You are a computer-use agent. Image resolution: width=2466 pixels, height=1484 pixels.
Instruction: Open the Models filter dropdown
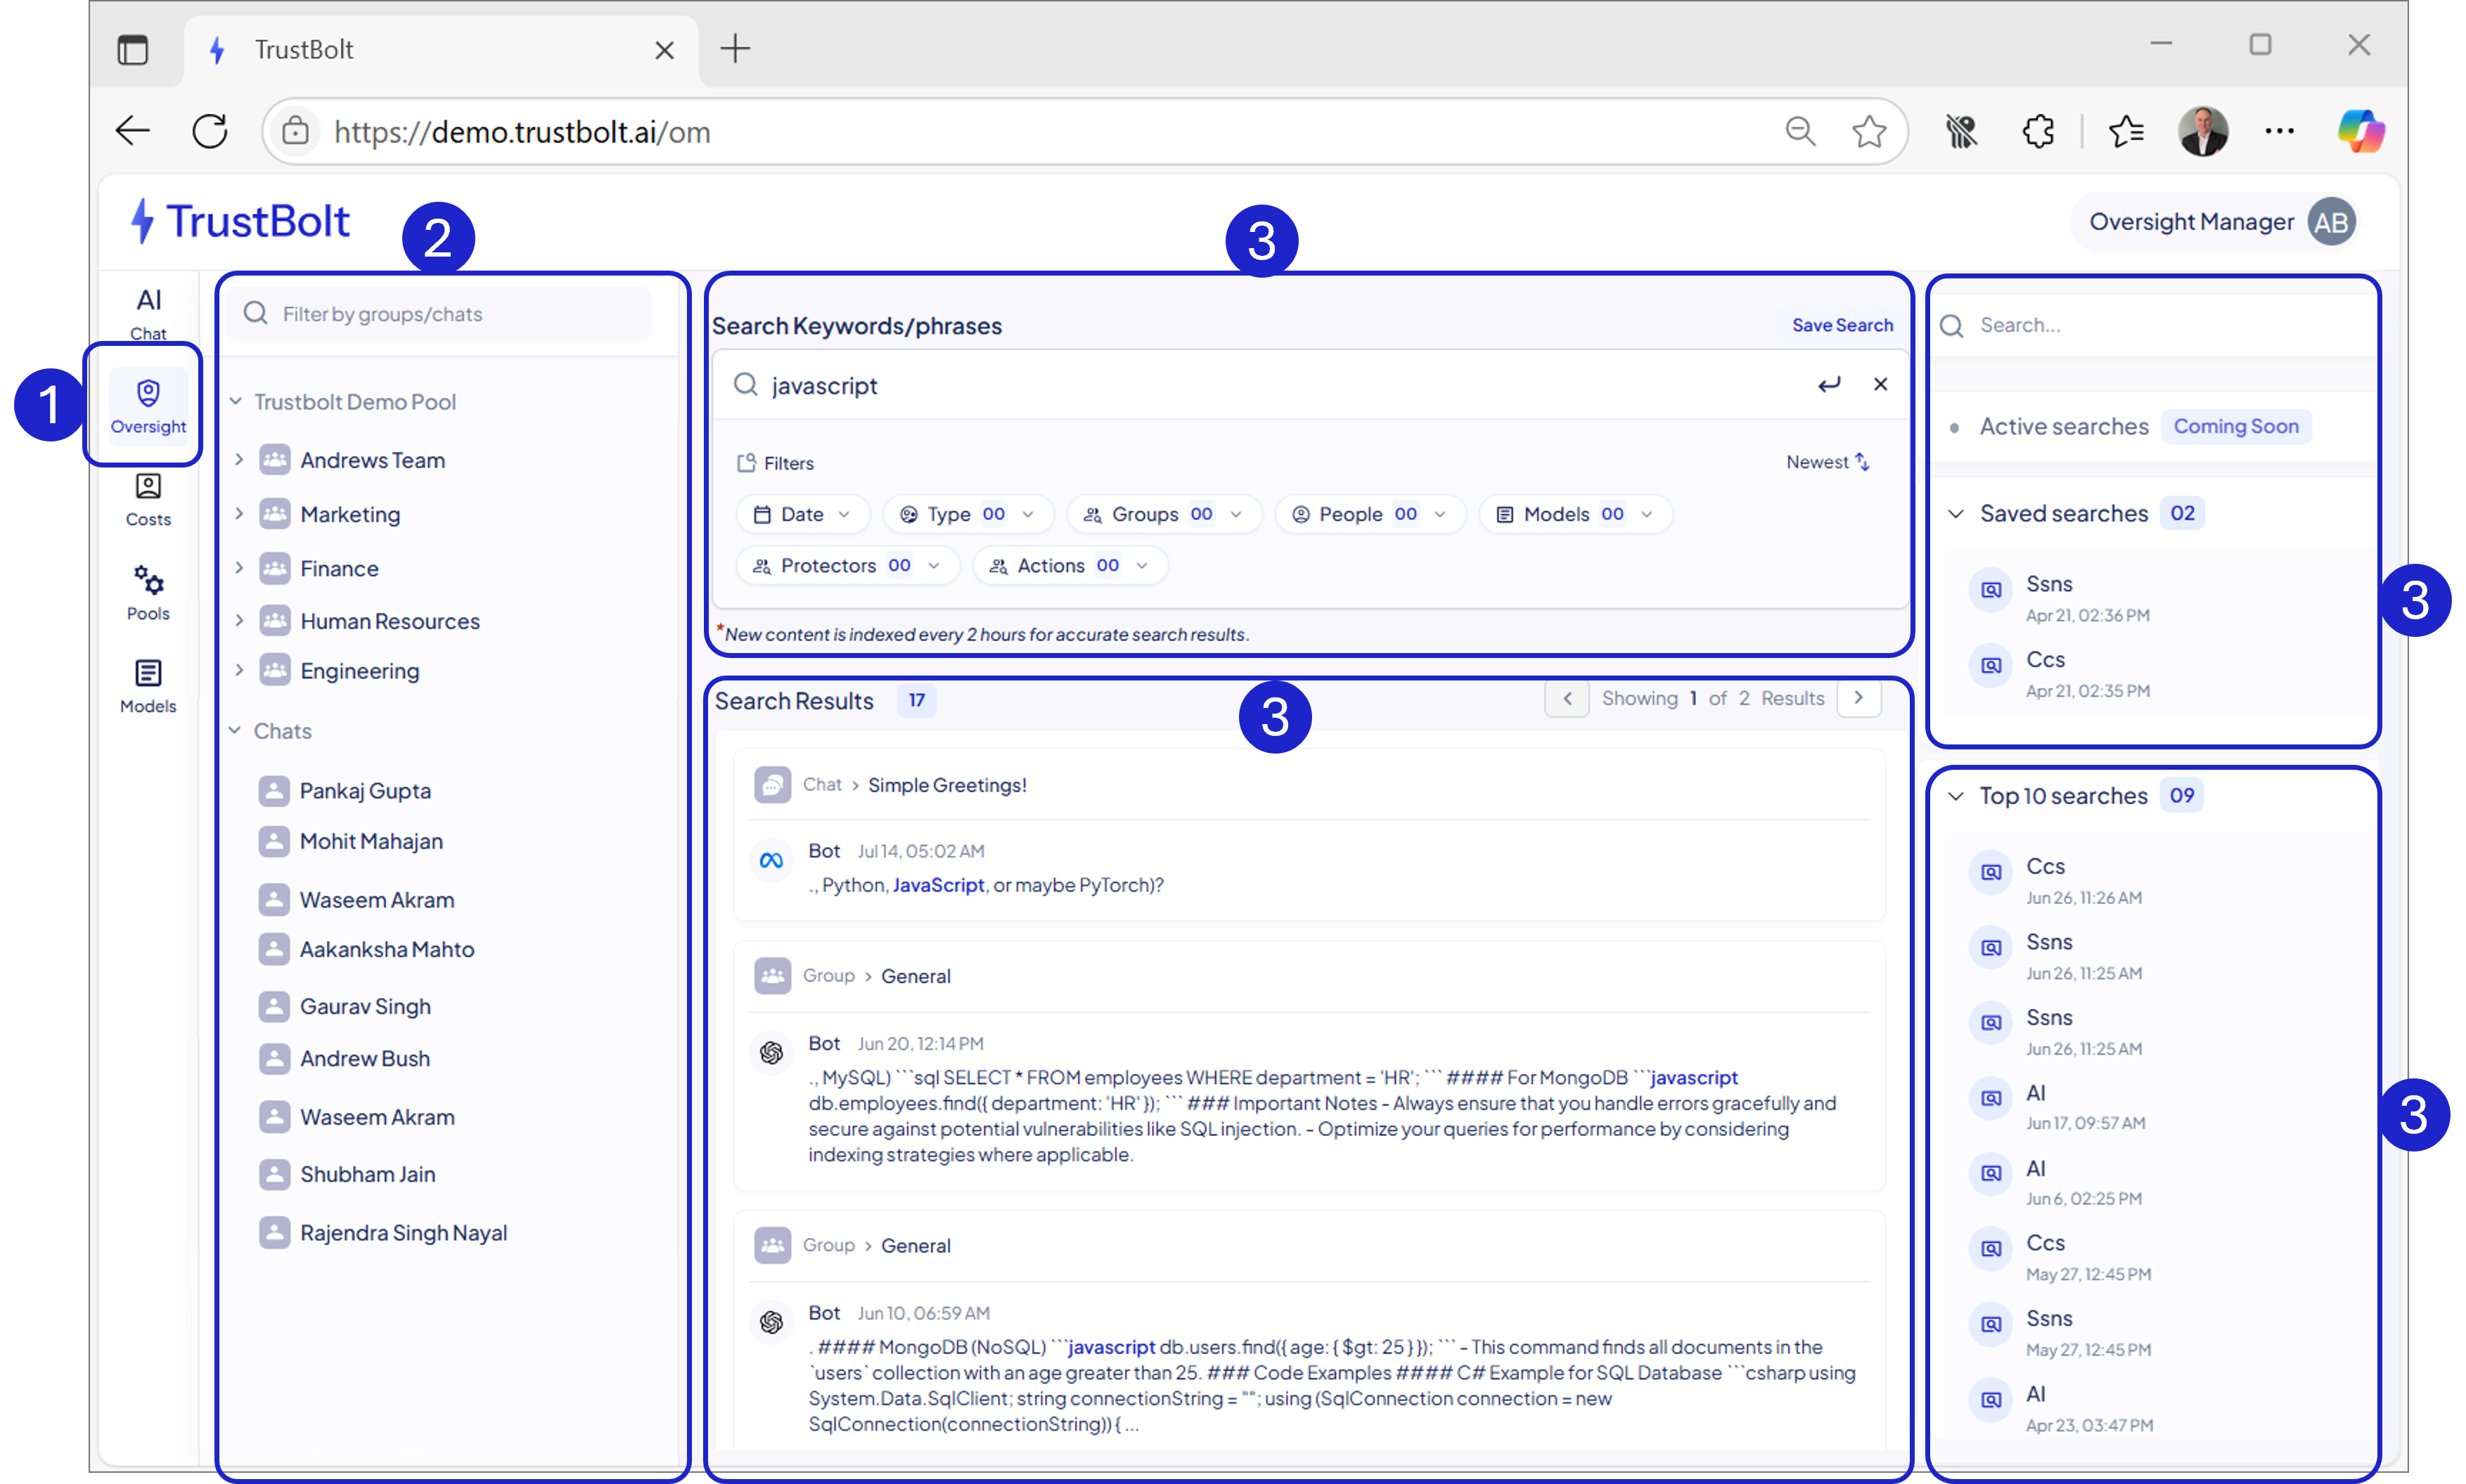pos(1574,514)
